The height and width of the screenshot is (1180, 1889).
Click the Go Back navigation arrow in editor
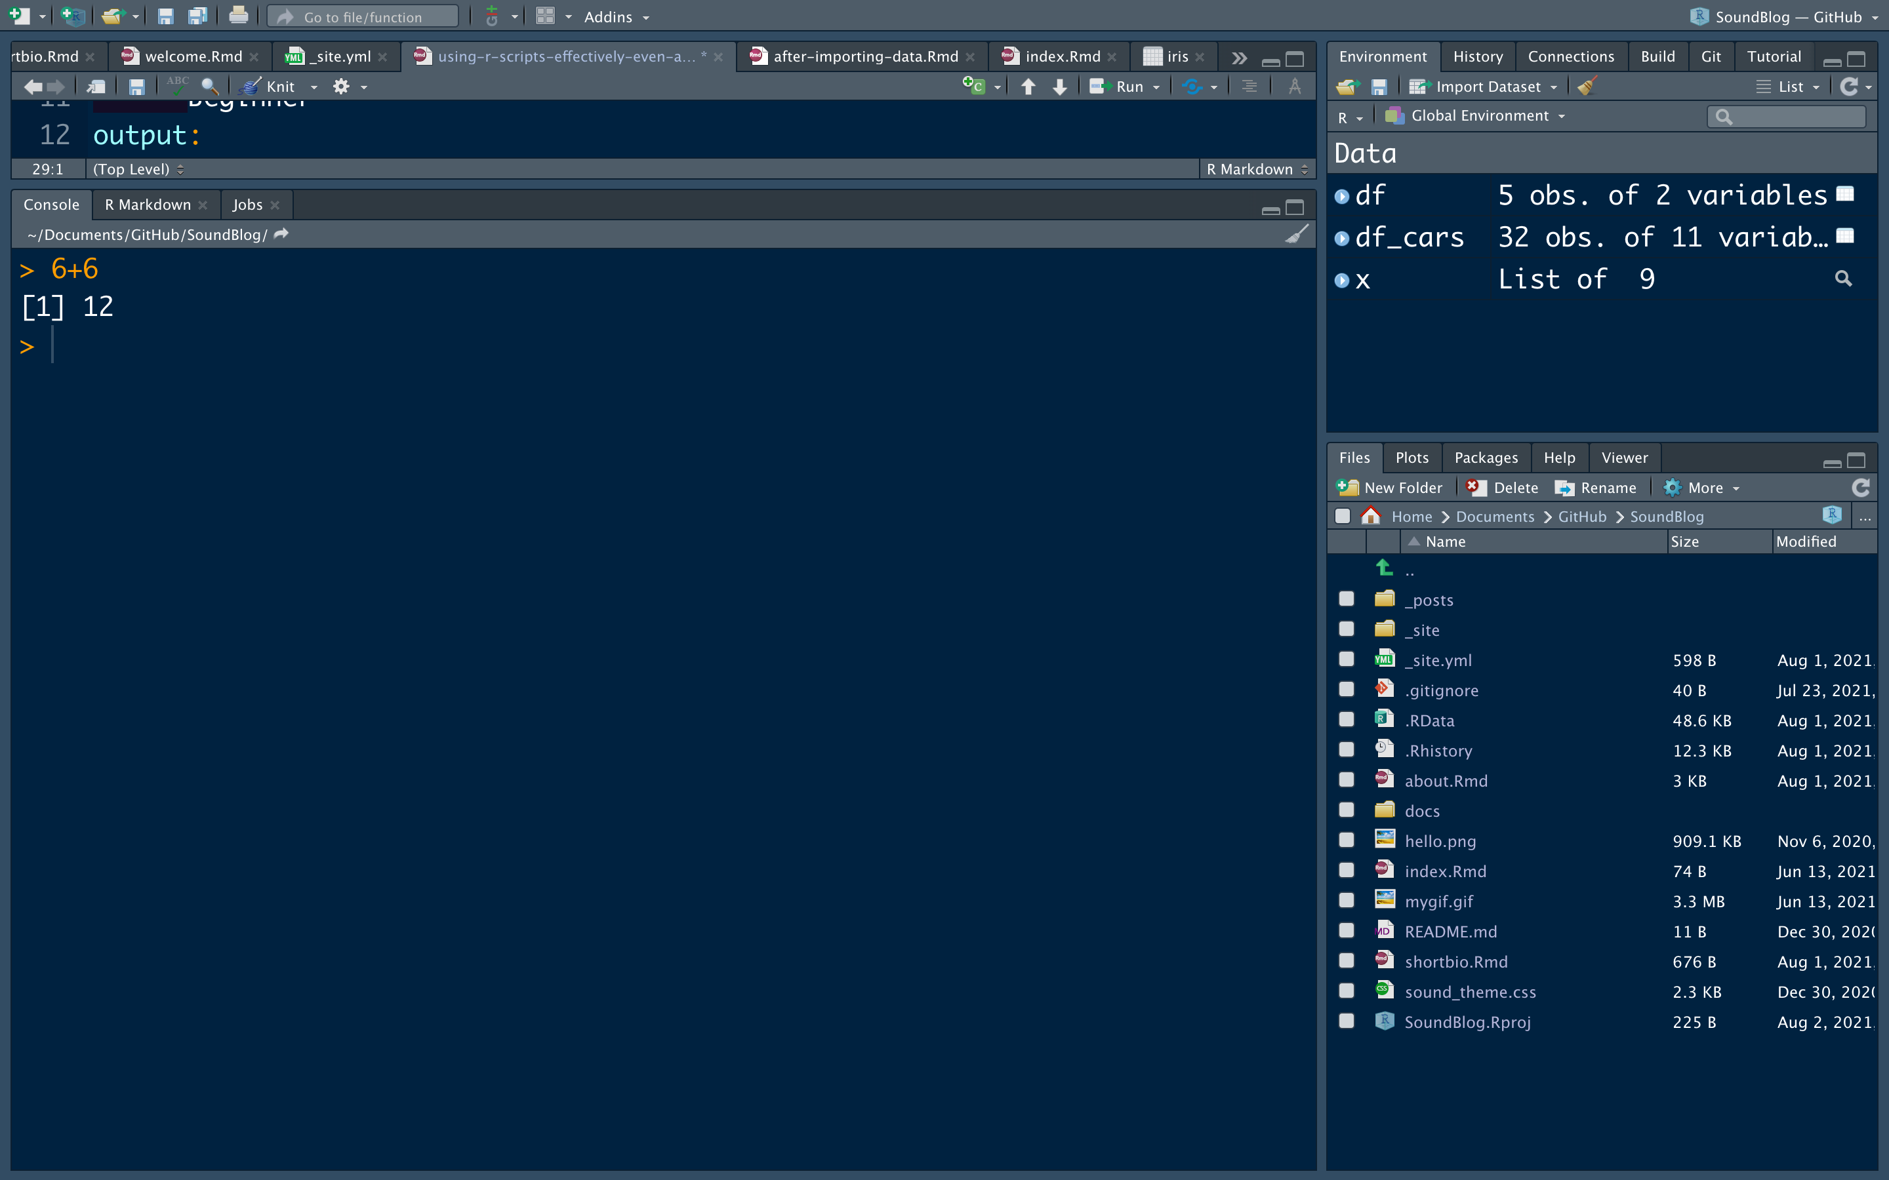pyautogui.click(x=33, y=87)
